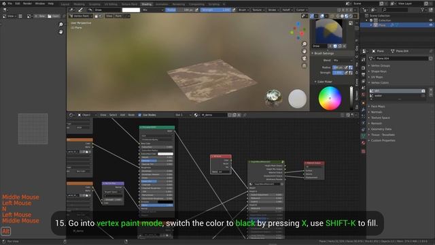The height and width of the screenshot is (245, 435).
Task: Open the Output properties tab icon
Action: tap(364, 74)
